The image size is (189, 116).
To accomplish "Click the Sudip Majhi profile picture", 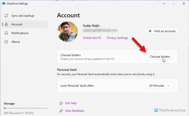I will [x=68, y=32].
